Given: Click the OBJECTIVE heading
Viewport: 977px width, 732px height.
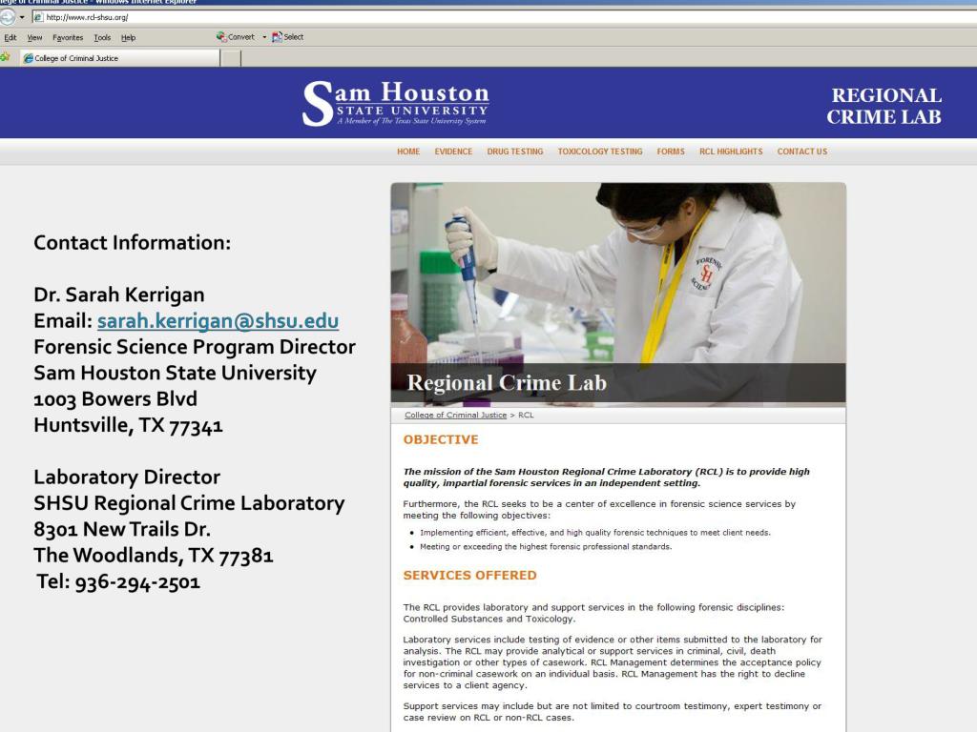Looking at the screenshot, I should (x=441, y=439).
